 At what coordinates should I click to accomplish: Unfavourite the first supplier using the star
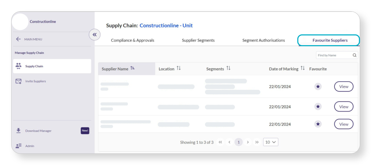(x=318, y=87)
